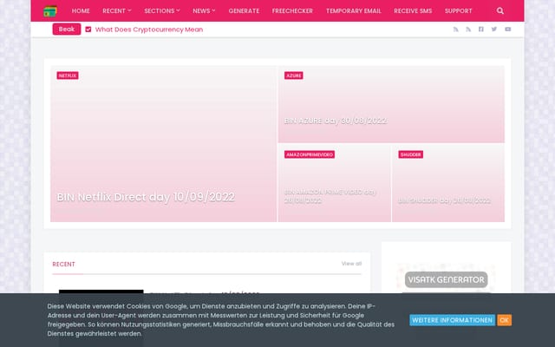Select the SHUDDER category tag

(410, 154)
